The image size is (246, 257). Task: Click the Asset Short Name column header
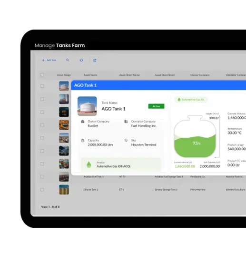[x=129, y=75]
